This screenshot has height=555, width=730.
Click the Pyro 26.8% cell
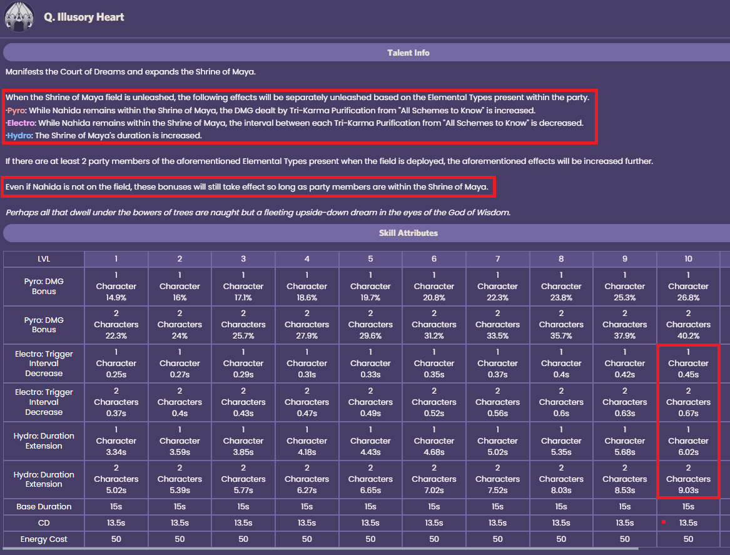coord(688,287)
